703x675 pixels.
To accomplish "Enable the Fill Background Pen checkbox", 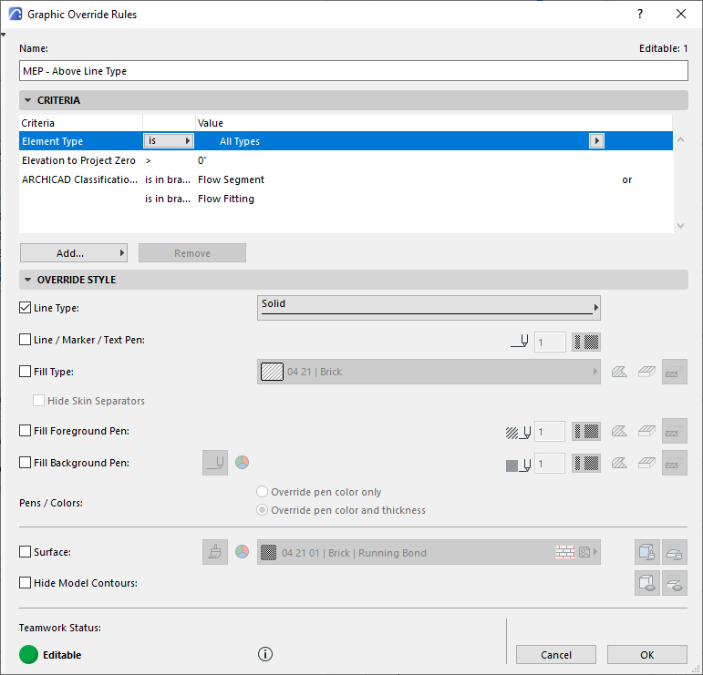I will (x=26, y=462).
